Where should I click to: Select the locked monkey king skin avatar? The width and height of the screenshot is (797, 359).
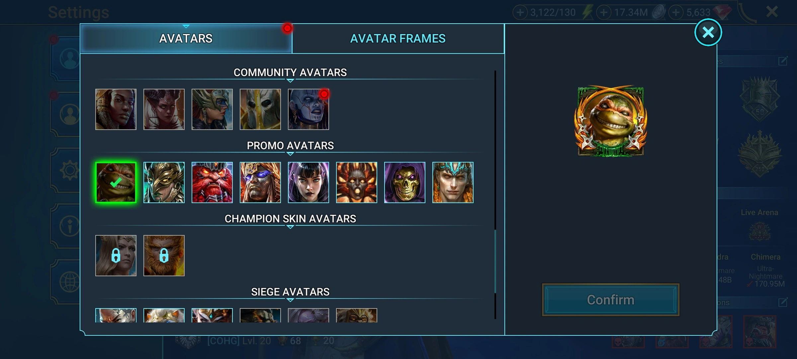click(x=164, y=256)
